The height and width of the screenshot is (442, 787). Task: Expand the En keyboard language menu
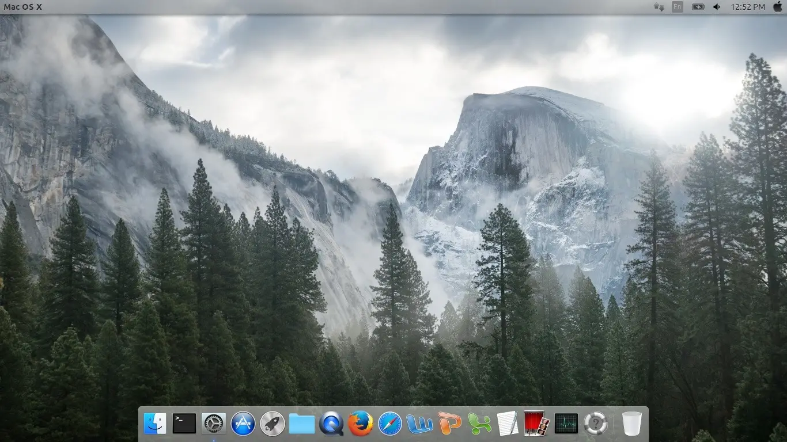[x=678, y=7]
